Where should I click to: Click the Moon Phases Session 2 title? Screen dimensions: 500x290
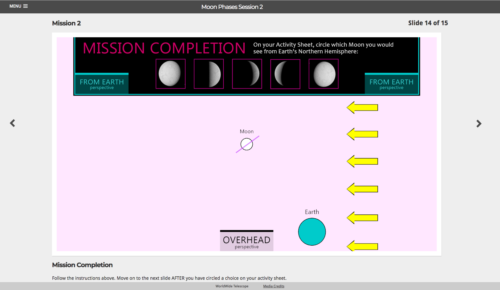point(232,7)
